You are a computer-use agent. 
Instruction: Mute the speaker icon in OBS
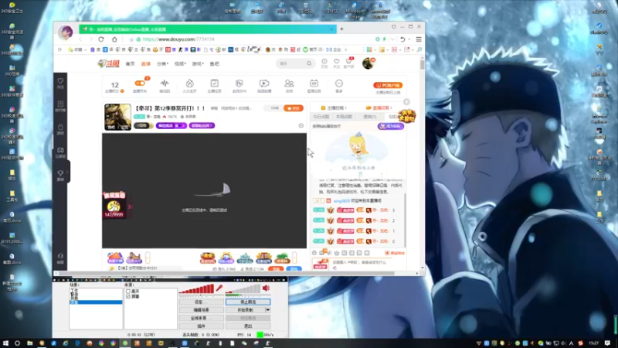click(x=267, y=288)
